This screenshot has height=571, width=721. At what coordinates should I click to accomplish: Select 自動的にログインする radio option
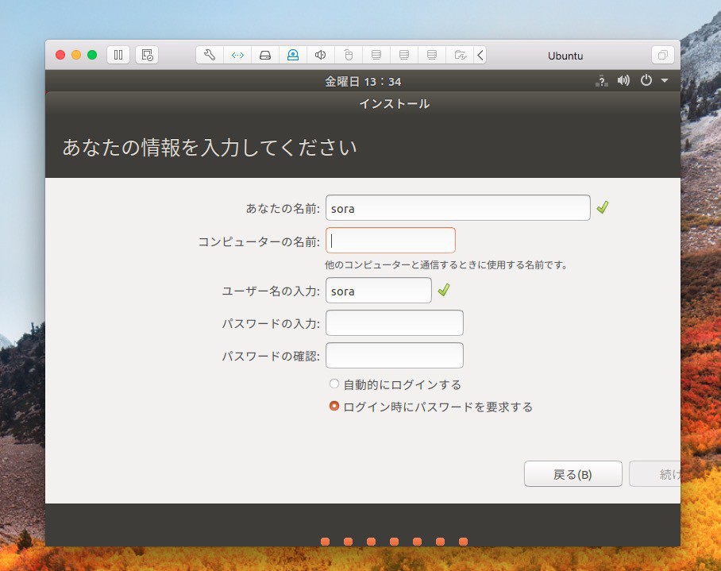334,384
